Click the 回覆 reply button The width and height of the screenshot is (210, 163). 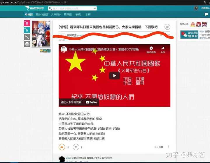point(159,147)
